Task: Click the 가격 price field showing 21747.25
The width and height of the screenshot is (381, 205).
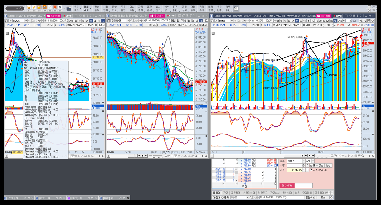Action: coord(295,170)
